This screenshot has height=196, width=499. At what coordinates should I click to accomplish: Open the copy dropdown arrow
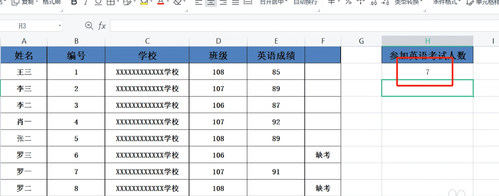pyautogui.click(x=37, y=2)
